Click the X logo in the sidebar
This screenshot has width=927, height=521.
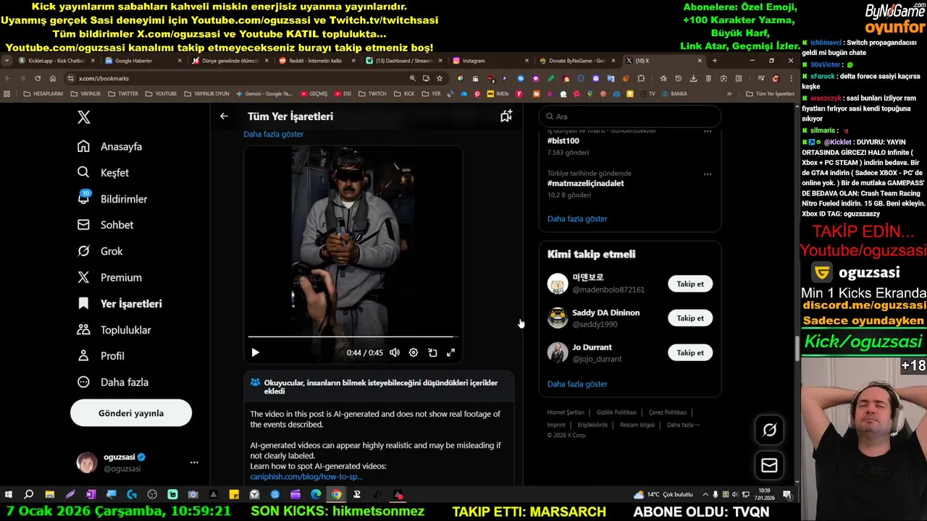(84, 117)
